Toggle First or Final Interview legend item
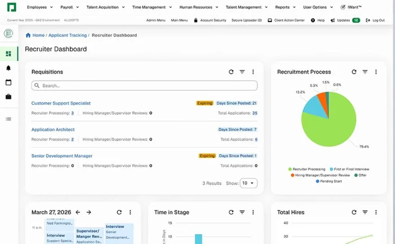This screenshot has width=395, height=244. 349,169
